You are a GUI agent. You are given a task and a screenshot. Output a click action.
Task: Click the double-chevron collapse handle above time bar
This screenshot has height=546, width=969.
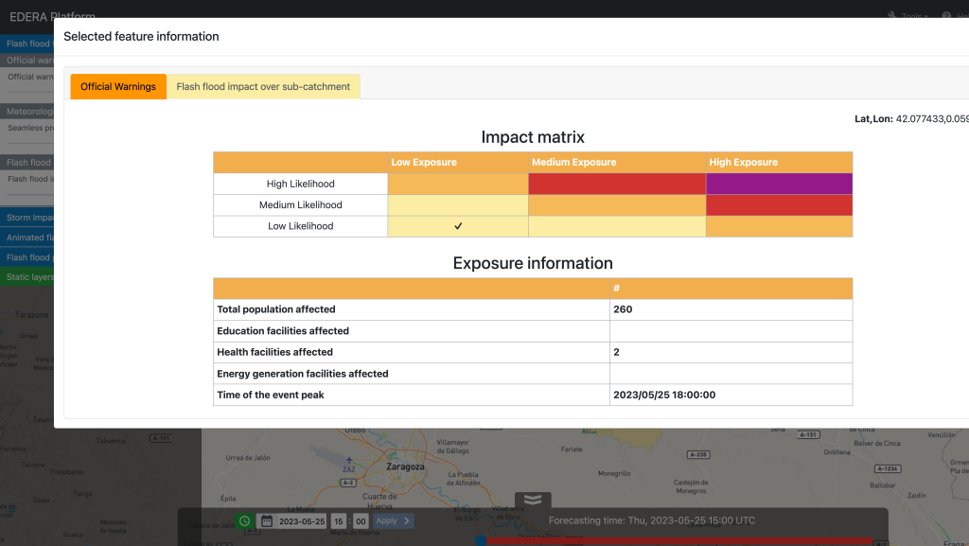(x=533, y=500)
